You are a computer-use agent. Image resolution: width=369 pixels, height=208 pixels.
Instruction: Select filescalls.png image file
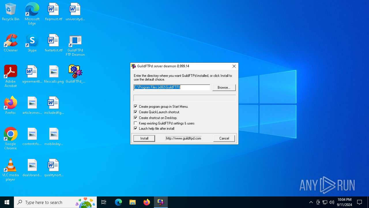pyautogui.click(x=54, y=75)
